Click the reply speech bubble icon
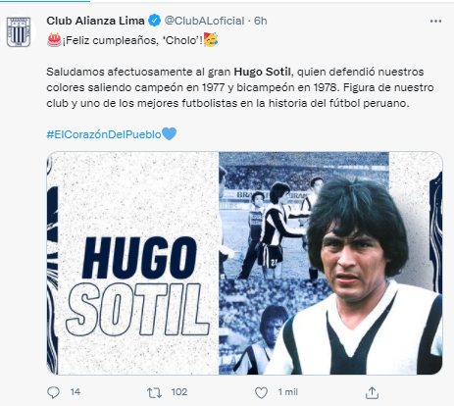Image resolution: width=454 pixels, height=406 pixels. pos(53,392)
